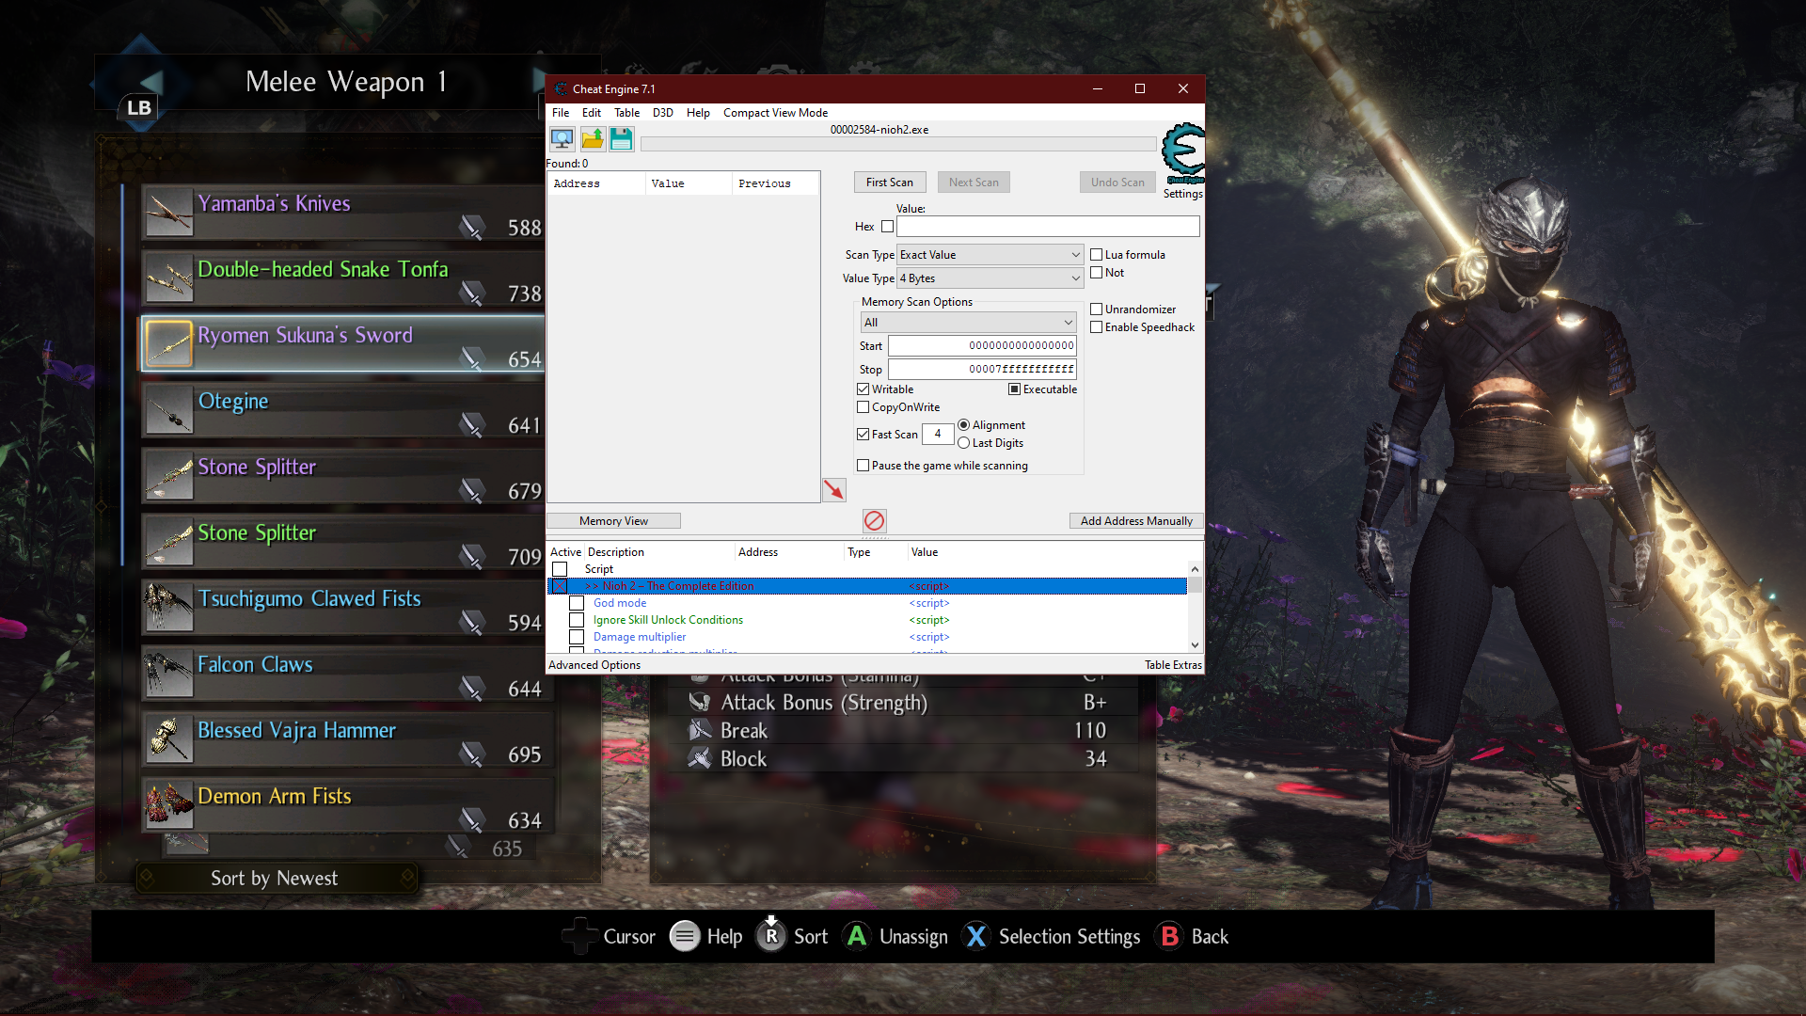Viewport: 1806px width, 1016px height.
Task: Select Tsuchigumo Clawed Fists icon
Action: (x=169, y=608)
